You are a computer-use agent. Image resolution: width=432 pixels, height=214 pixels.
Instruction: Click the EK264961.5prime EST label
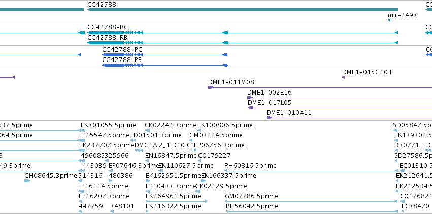click(173, 196)
